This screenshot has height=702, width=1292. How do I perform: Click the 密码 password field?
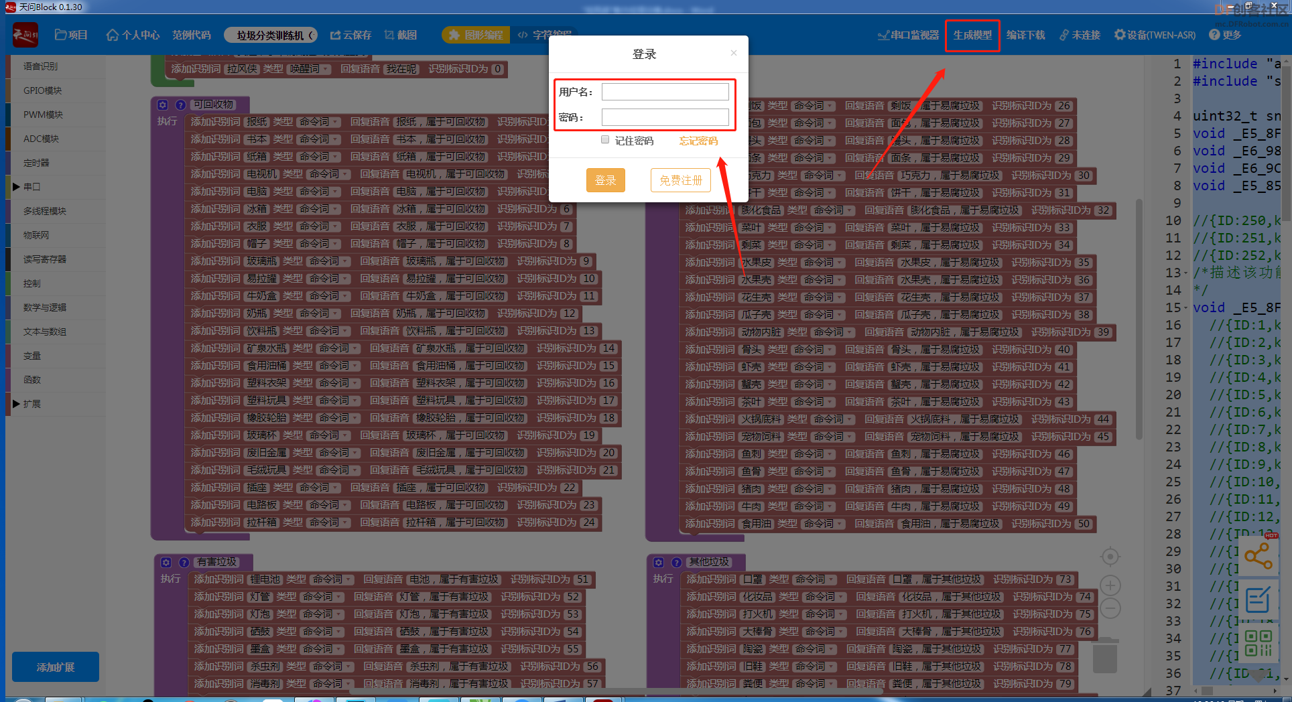click(665, 117)
